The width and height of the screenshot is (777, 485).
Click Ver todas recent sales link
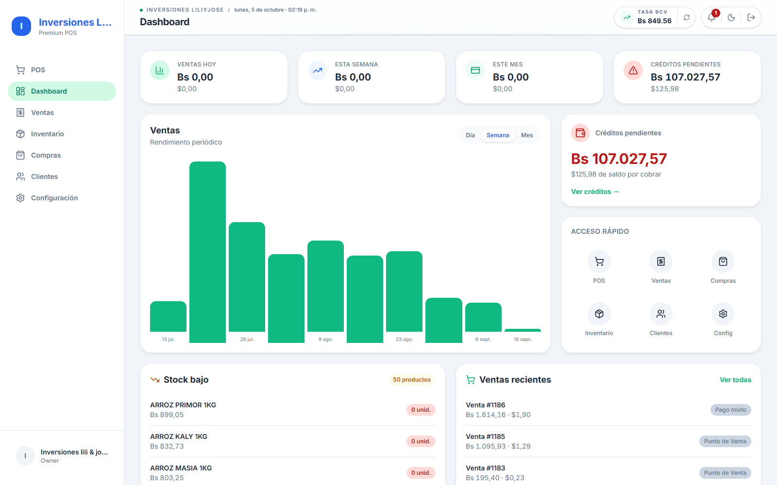[735, 380]
